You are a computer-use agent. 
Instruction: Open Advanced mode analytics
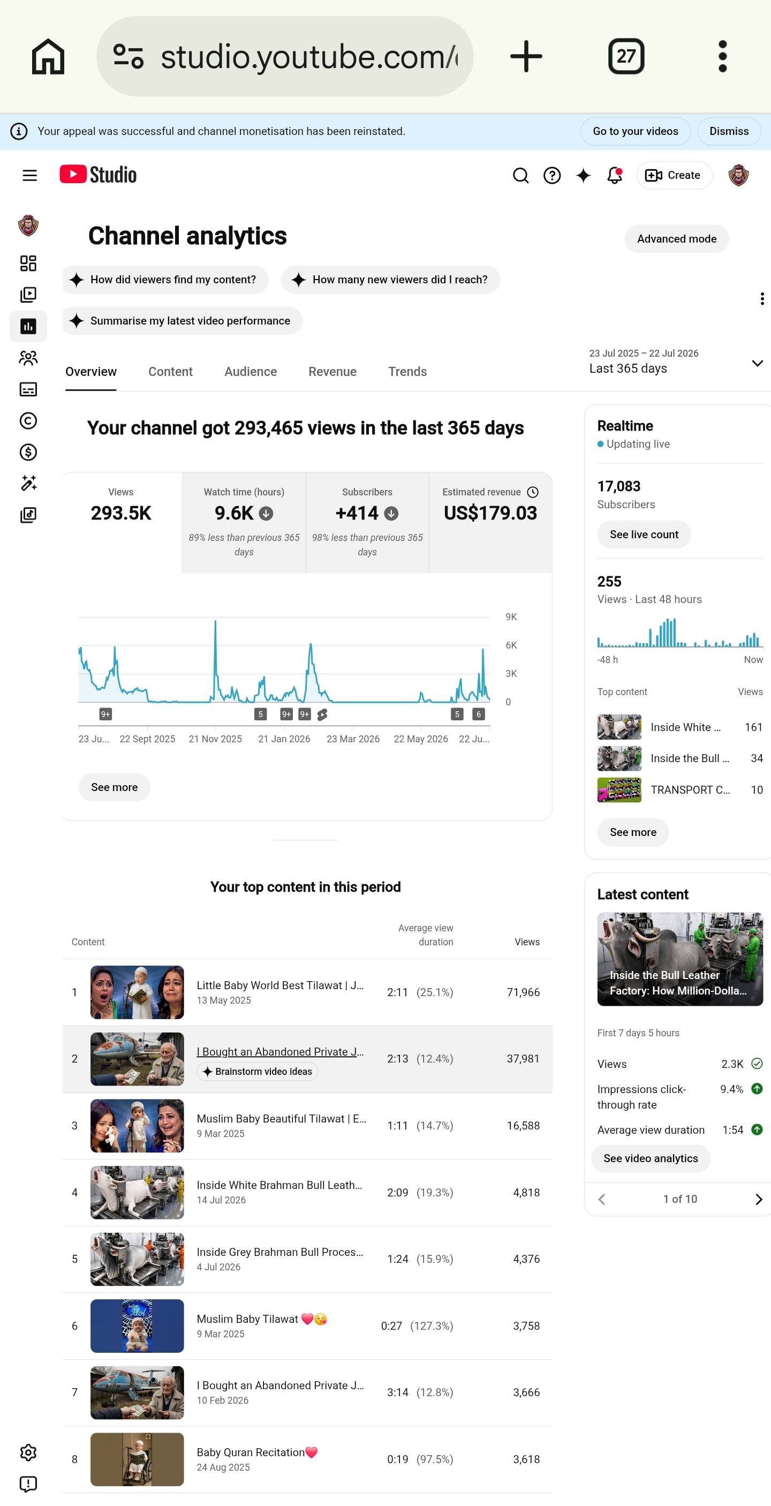676,239
